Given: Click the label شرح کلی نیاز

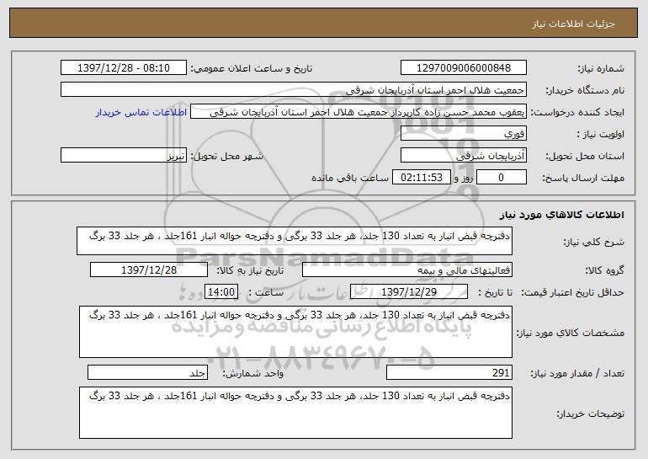Looking at the screenshot, I should point(594,242).
